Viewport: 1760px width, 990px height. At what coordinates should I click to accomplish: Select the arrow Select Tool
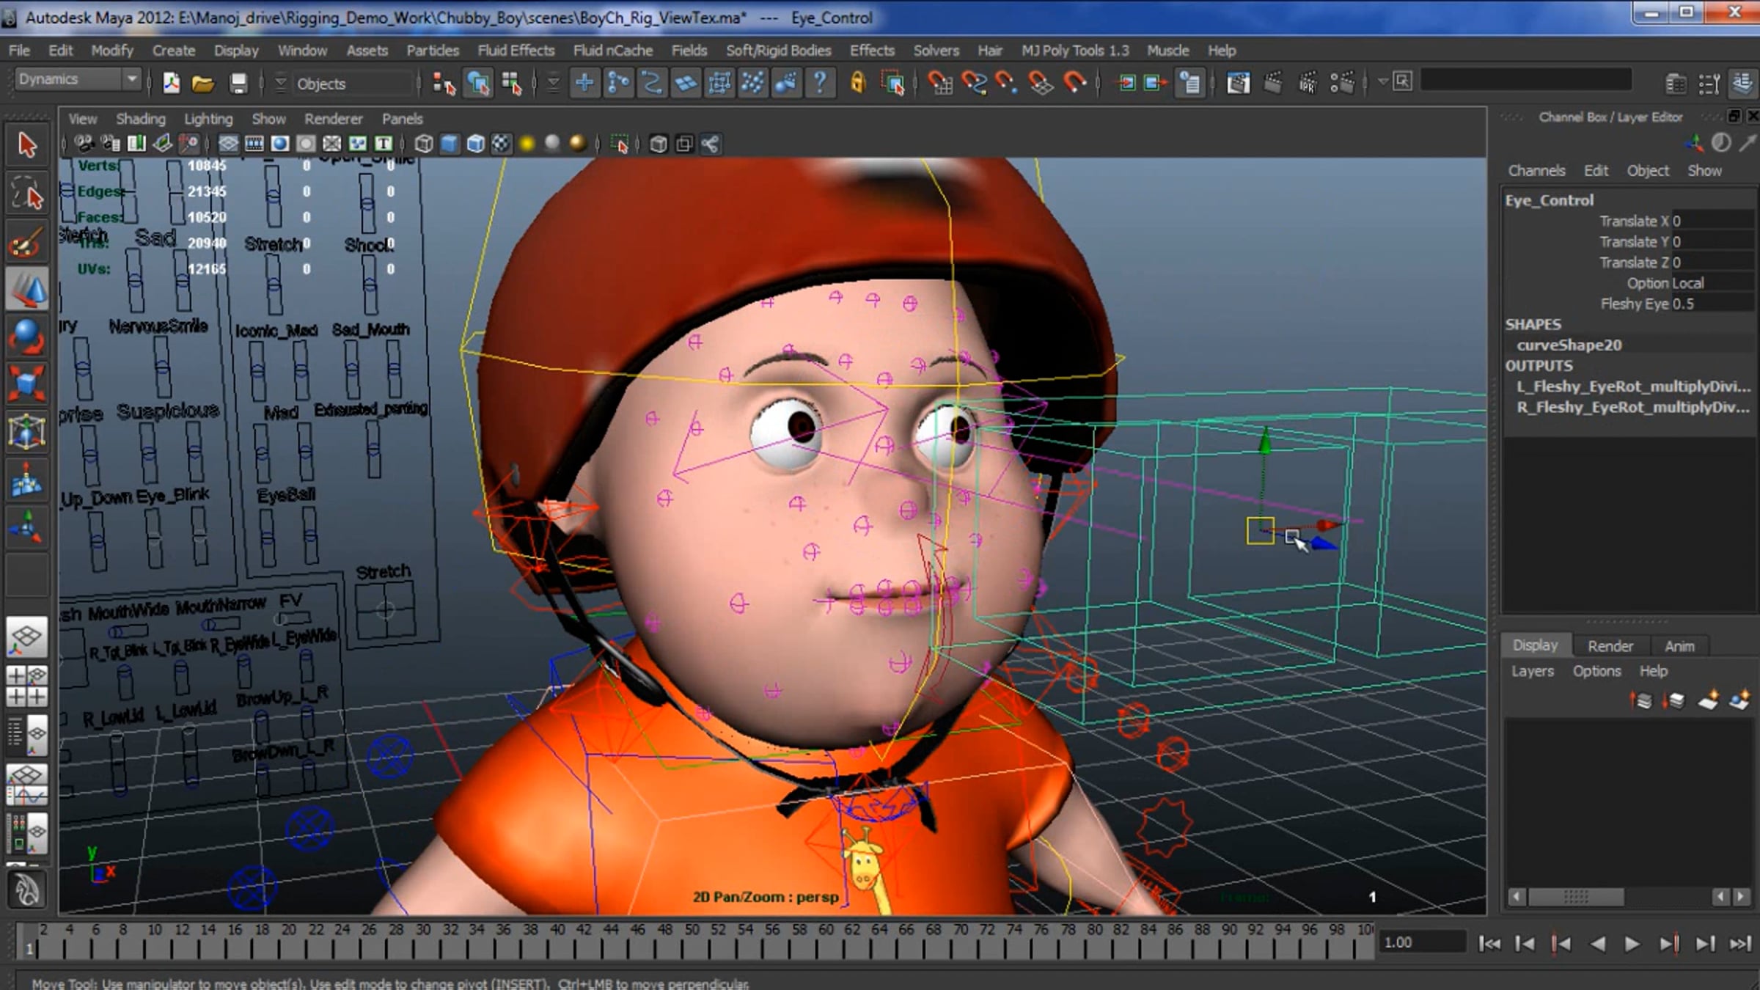point(27,145)
